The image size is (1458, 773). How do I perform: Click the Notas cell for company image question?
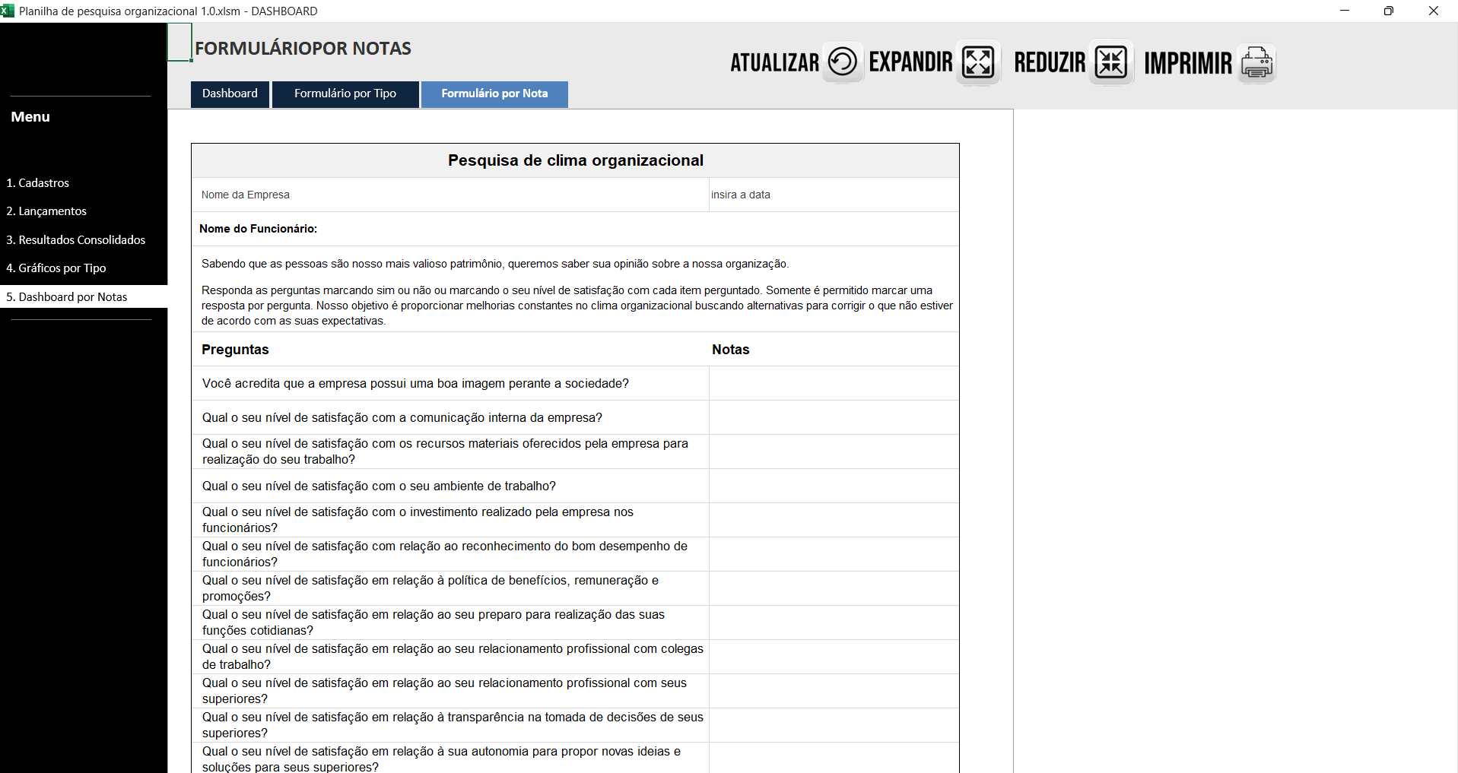[833, 384]
